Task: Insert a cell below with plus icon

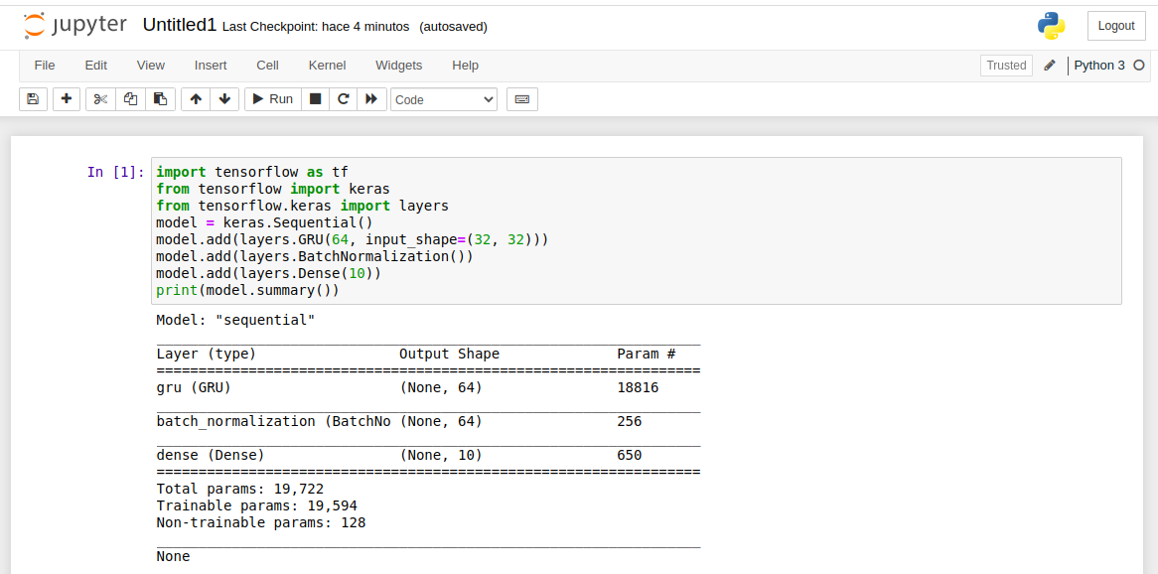Action: 67,99
